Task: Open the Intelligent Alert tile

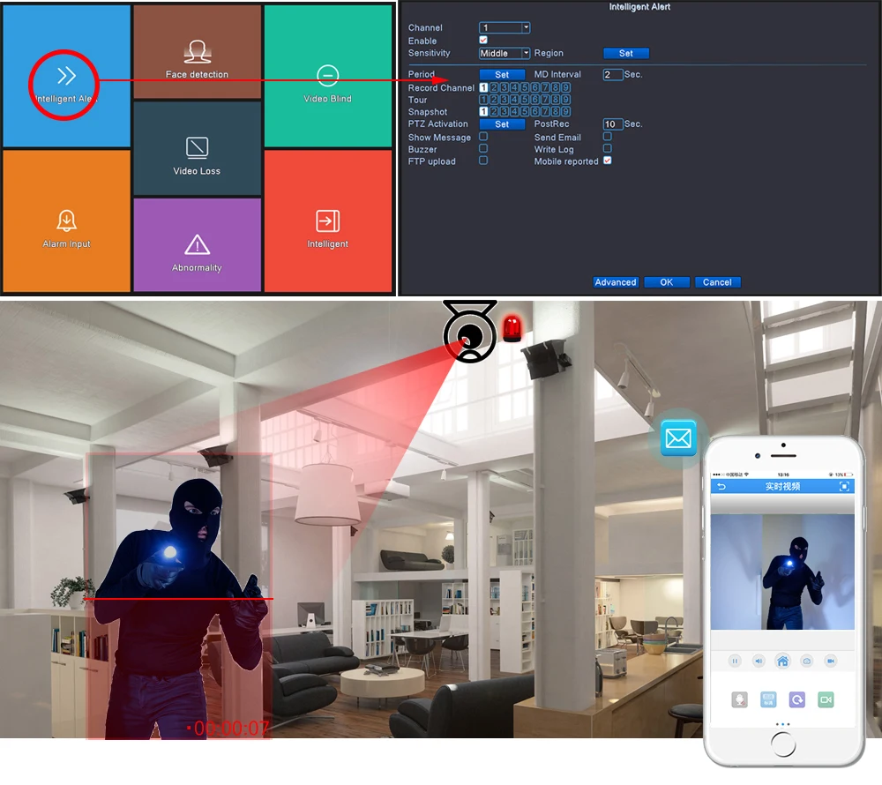Action: (x=66, y=76)
